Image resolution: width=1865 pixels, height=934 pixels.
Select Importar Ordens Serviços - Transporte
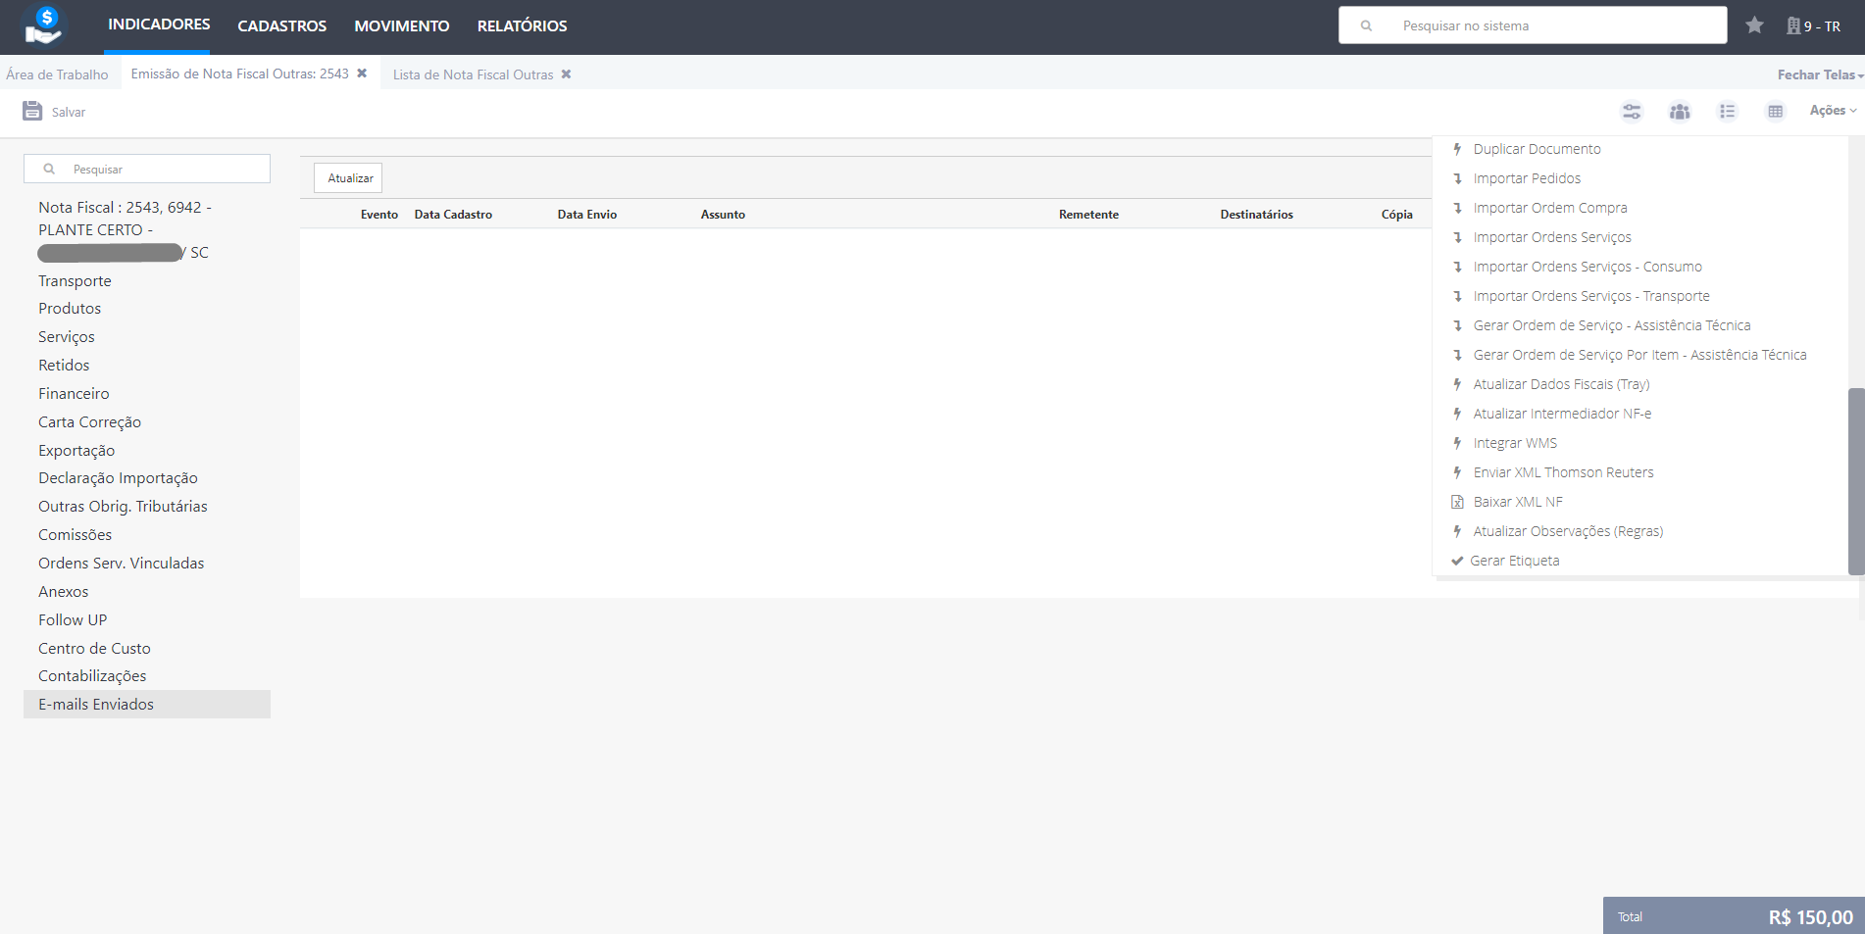pos(1591,296)
